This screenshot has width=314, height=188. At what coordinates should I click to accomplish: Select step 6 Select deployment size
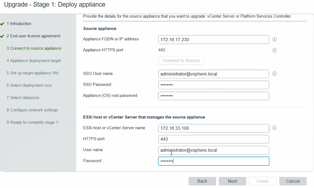(x=29, y=85)
